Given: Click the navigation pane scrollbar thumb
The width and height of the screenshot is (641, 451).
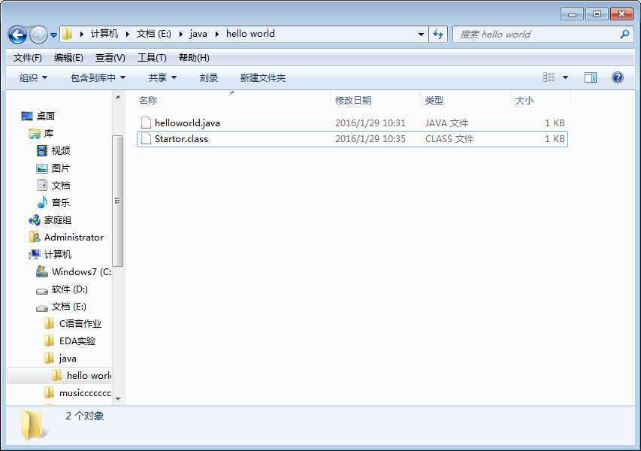Looking at the screenshot, I should [x=118, y=201].
